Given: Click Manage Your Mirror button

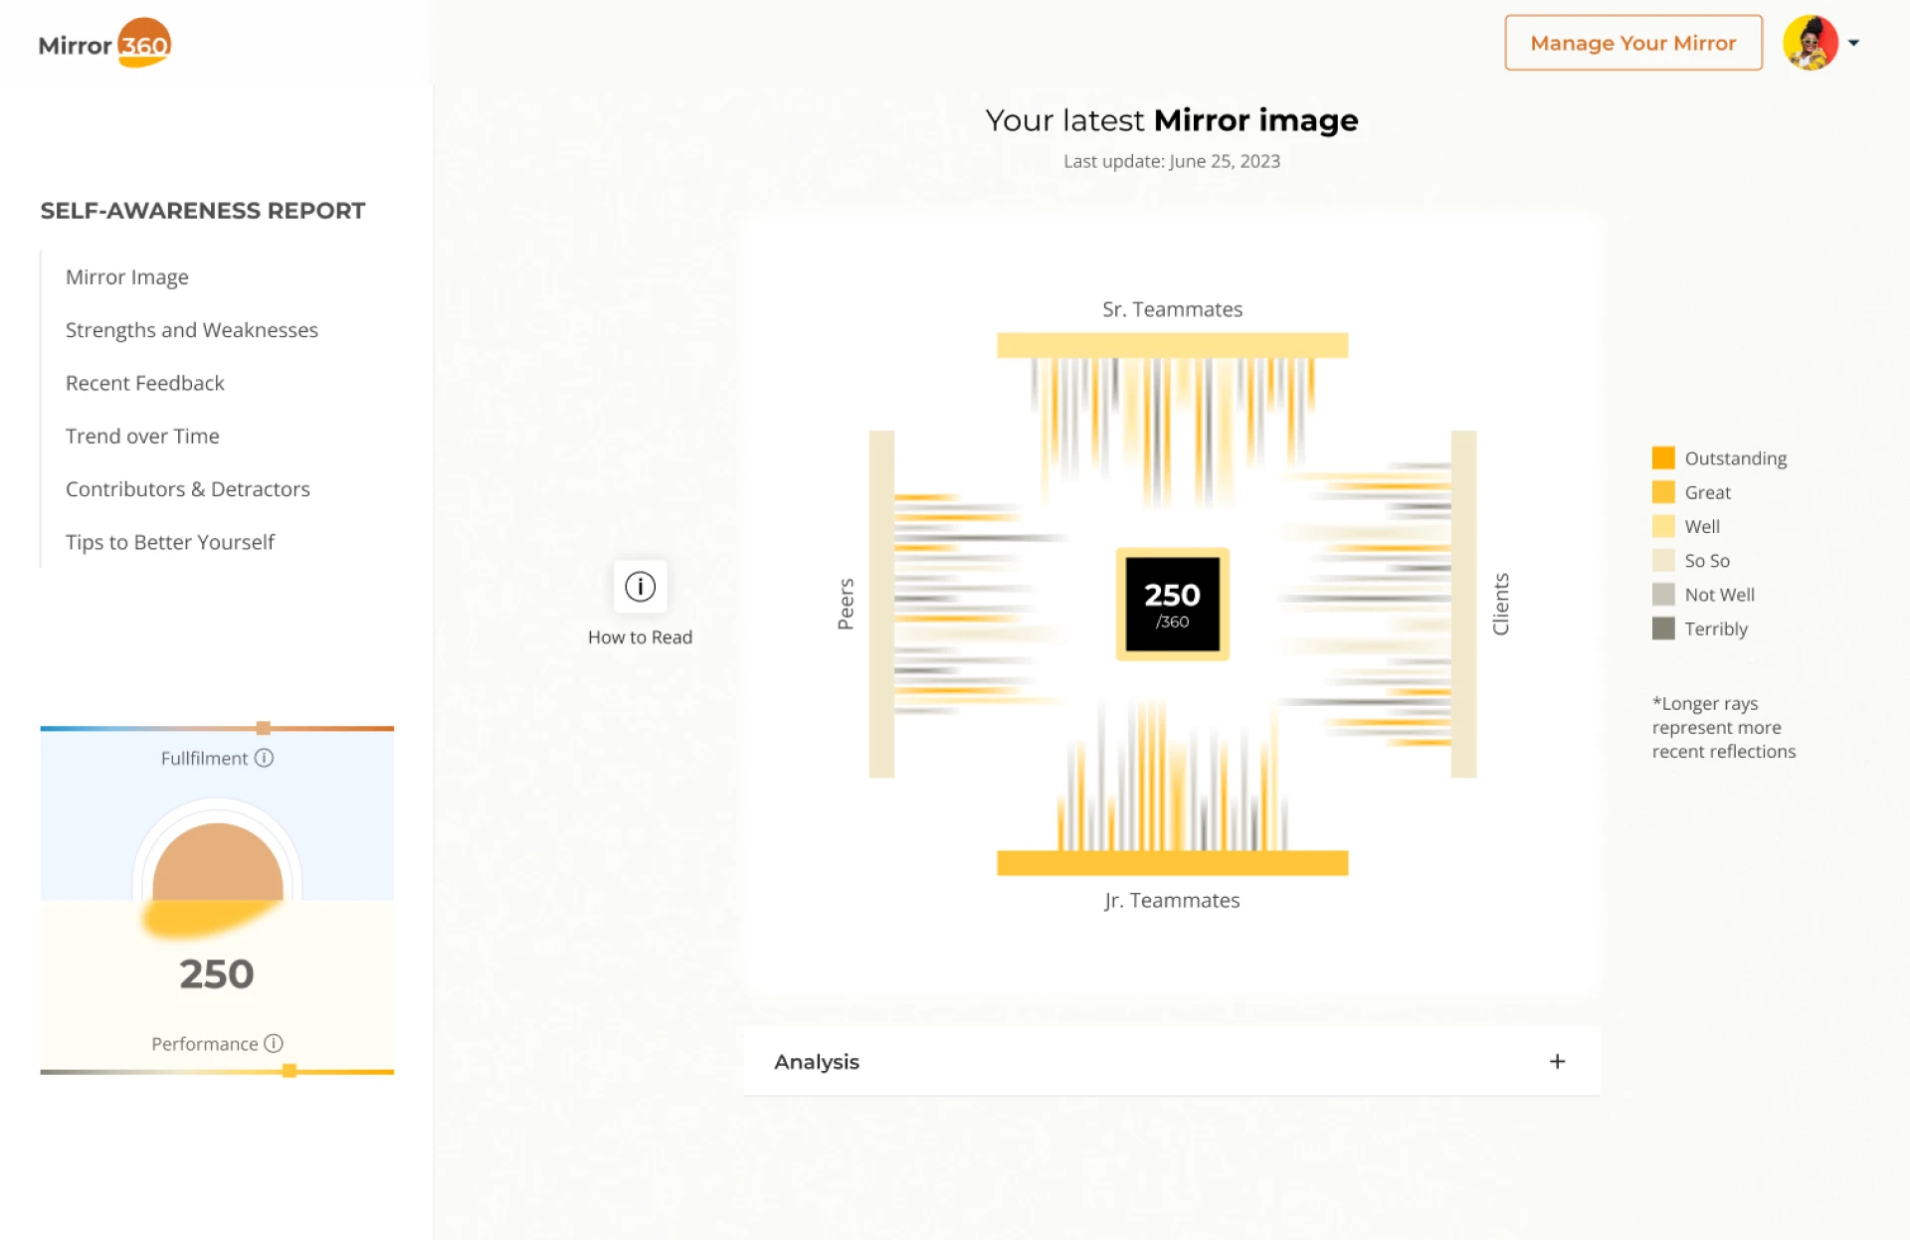Looking at the screenshot, I should (1632, 43).
